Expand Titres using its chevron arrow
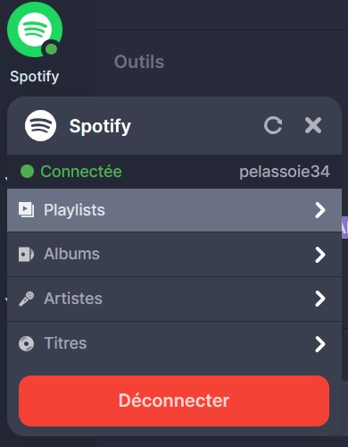This screenshot has width=348, height=447. (x=320, y=344)
